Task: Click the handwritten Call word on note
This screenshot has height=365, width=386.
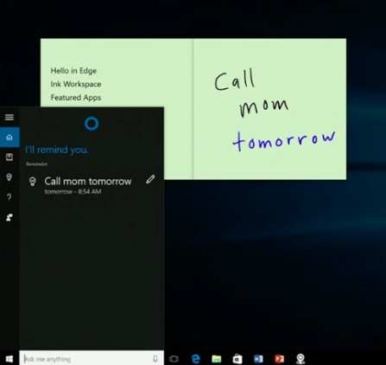Action: (x=235, y=80)
